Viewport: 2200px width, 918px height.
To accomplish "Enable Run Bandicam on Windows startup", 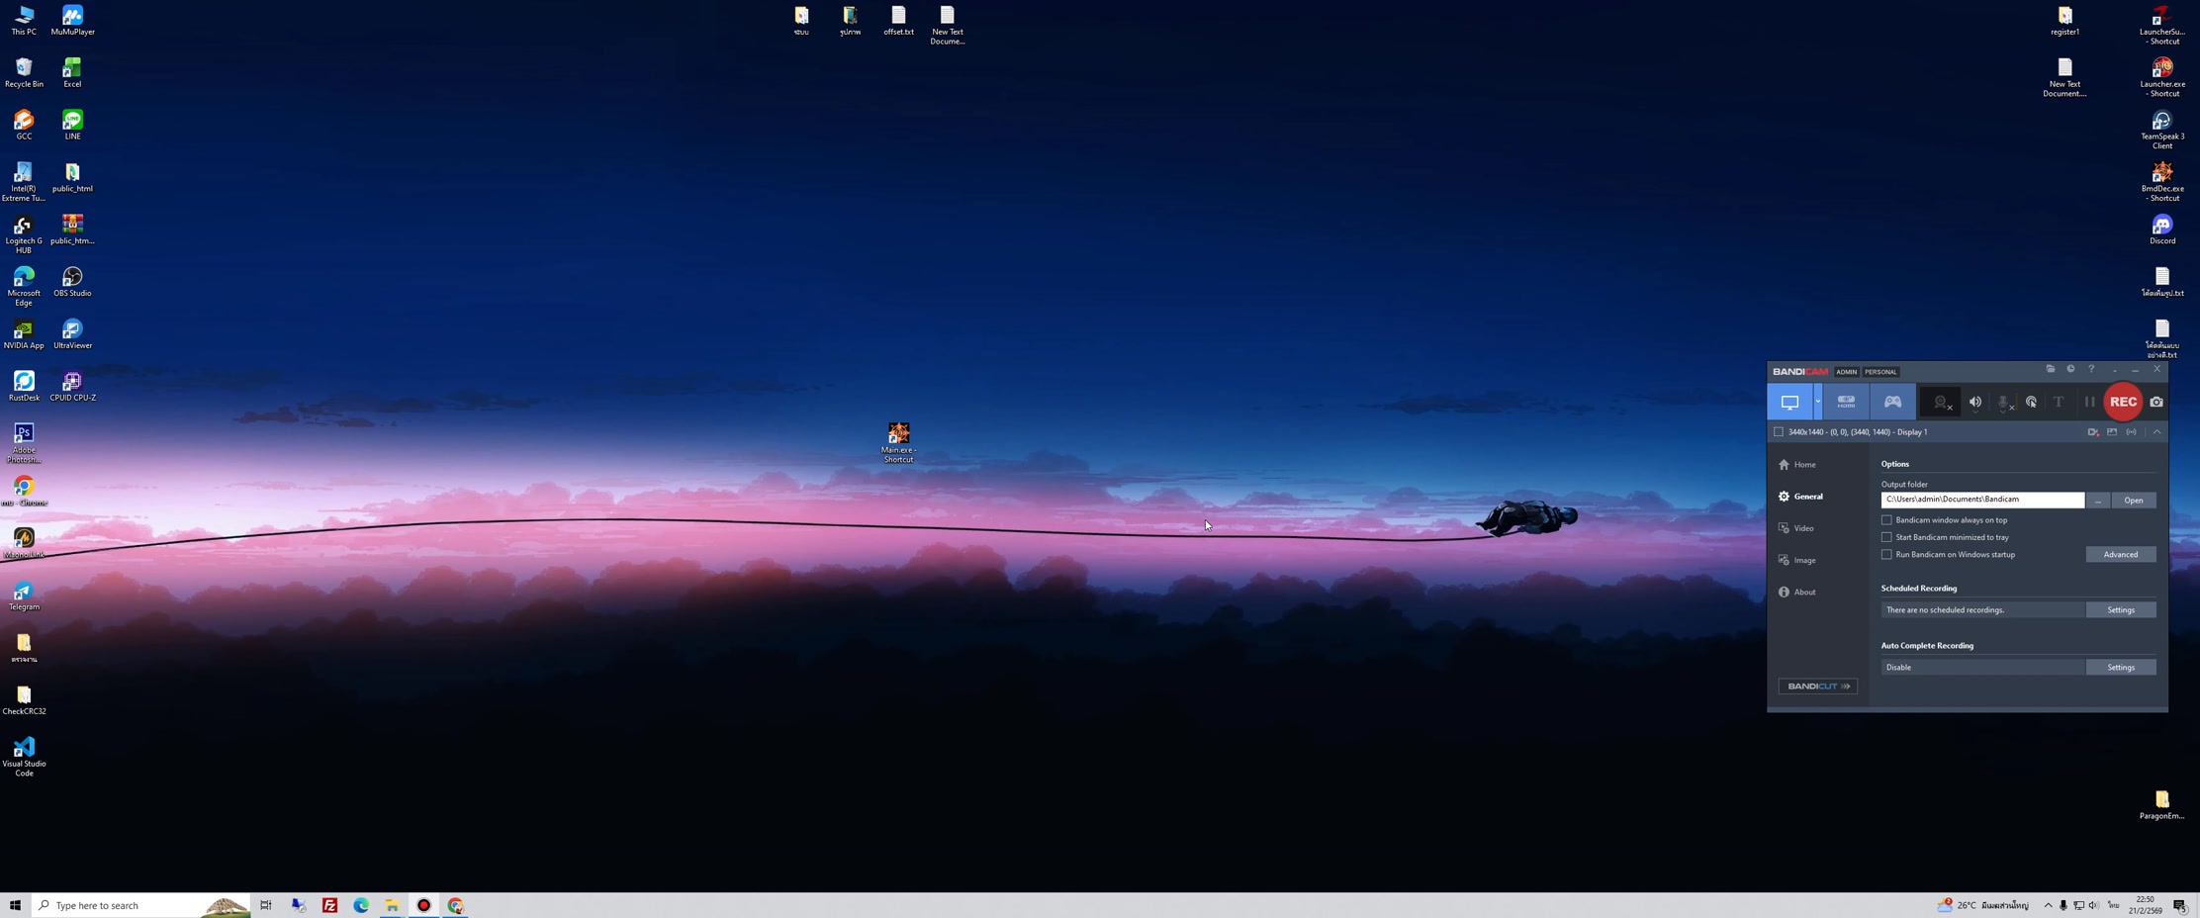I will [x=1886, y=555].
